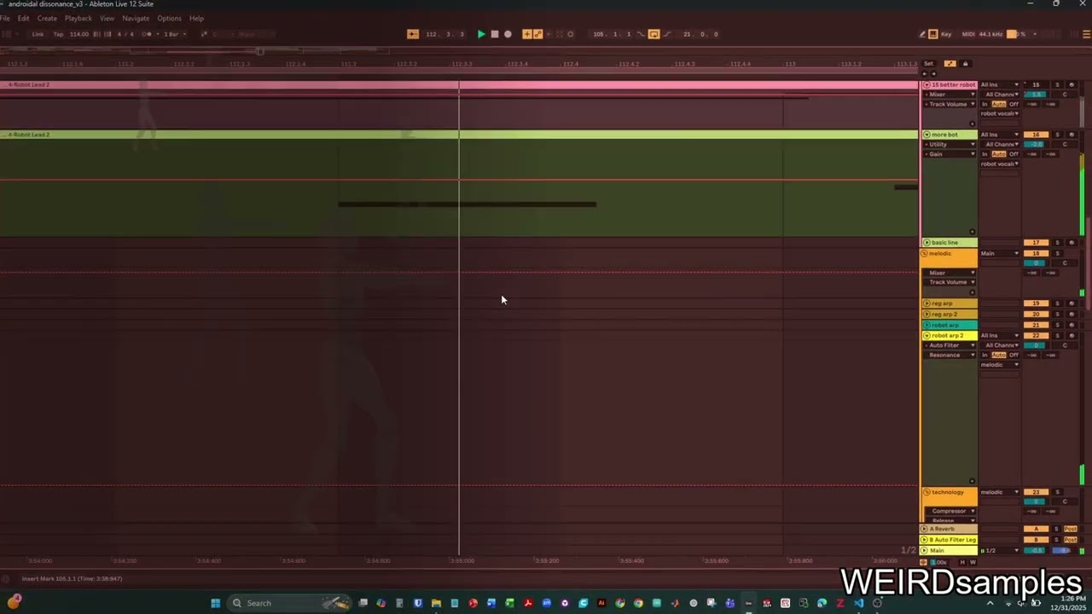Click the Follow button left of the position display
Image resolution: width=1092 pixels, height=614 pixels.
(x=413, y=34)
